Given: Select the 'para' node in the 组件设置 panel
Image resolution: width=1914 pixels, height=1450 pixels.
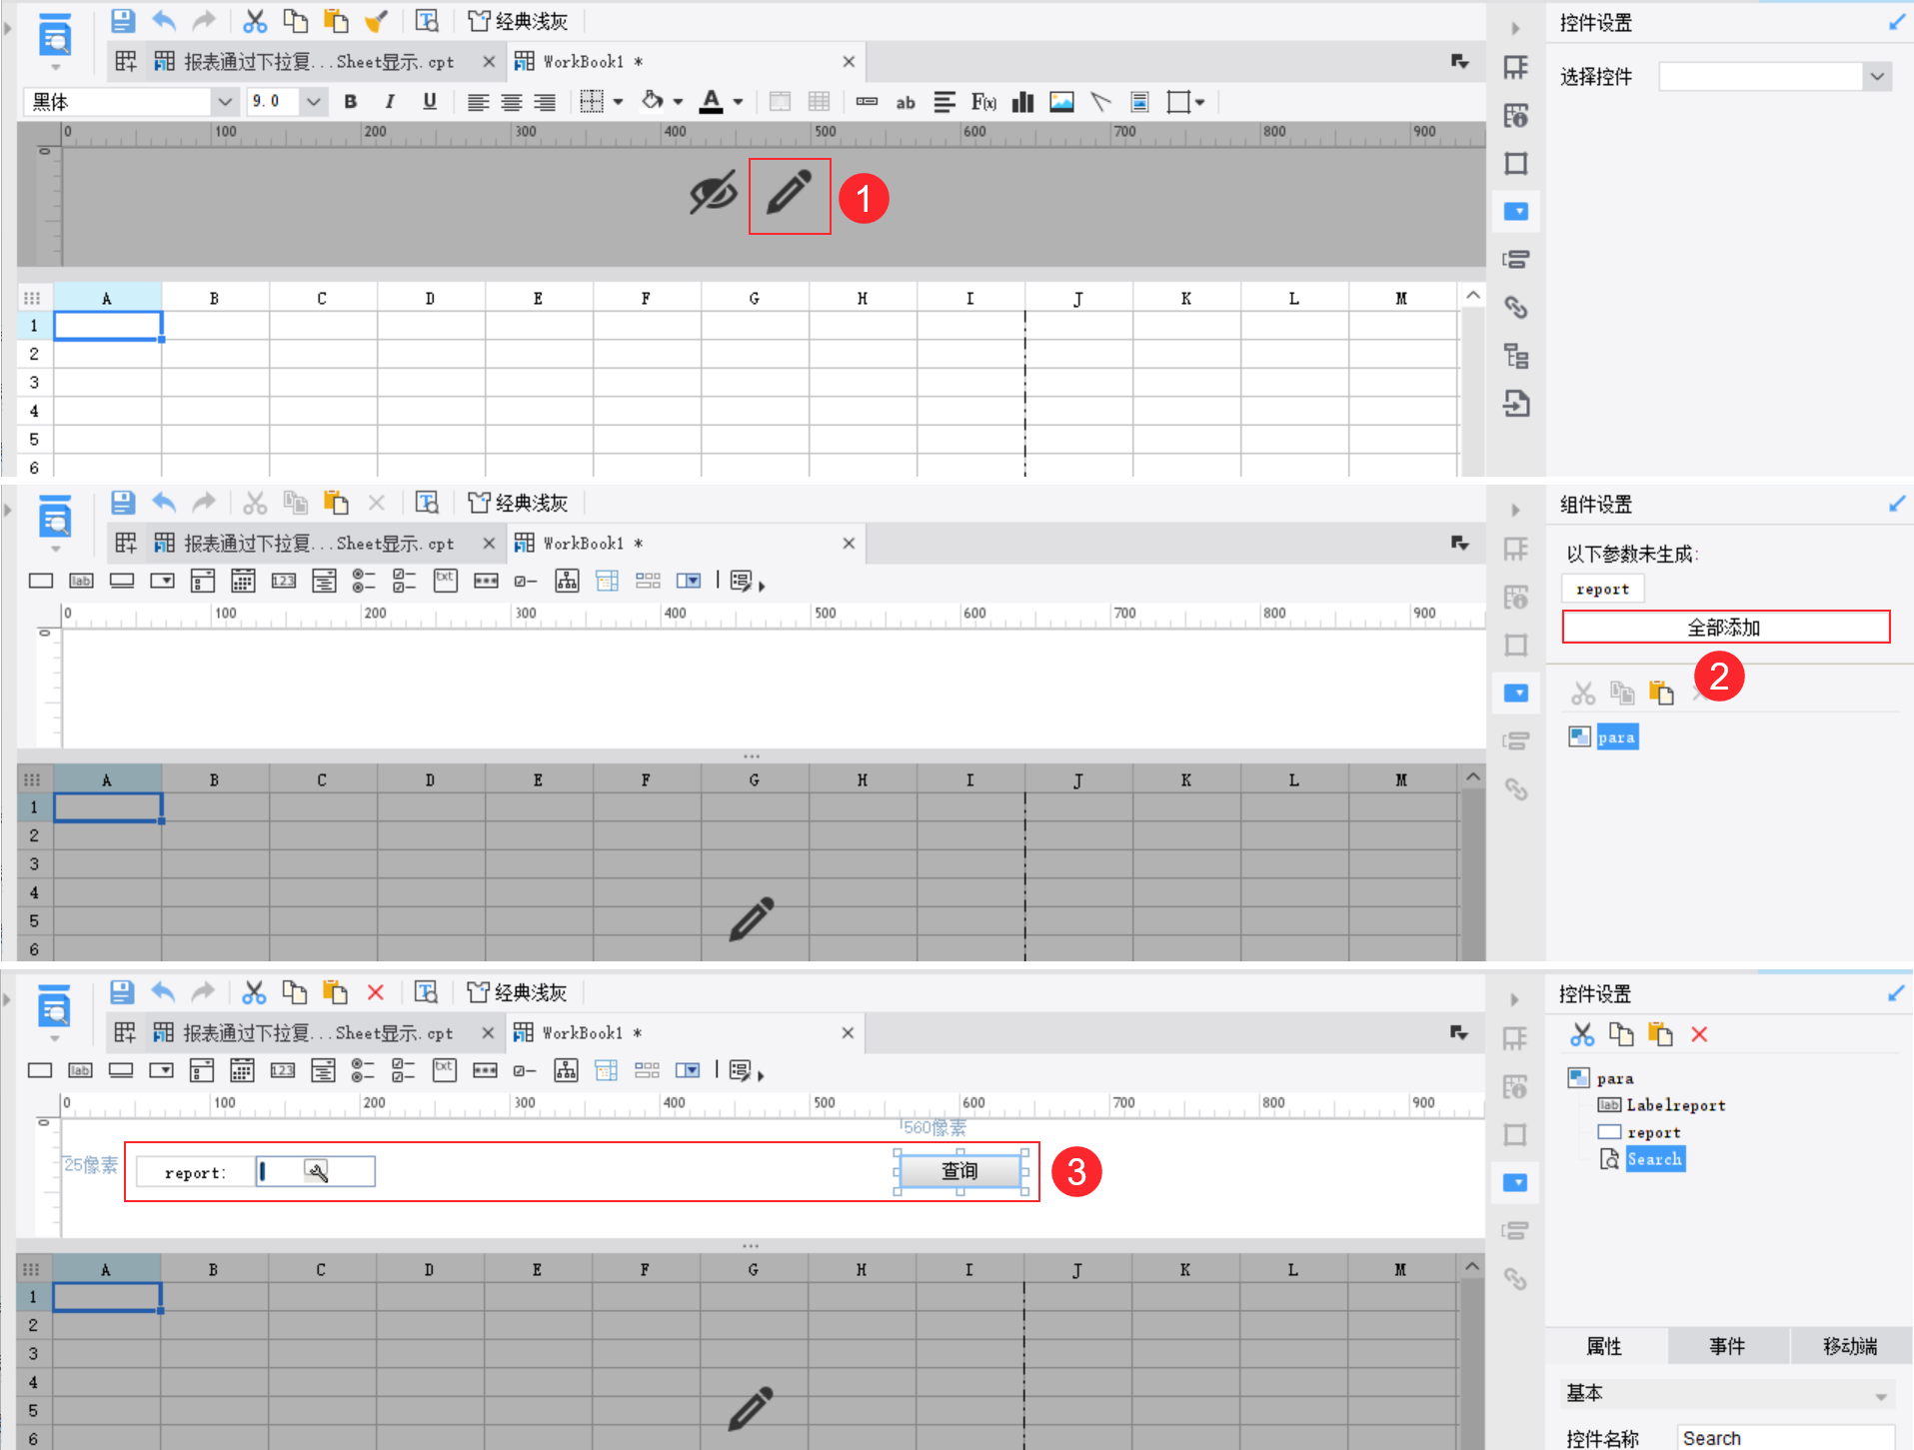Looking at the screenshot, I should coord(1616,737).
